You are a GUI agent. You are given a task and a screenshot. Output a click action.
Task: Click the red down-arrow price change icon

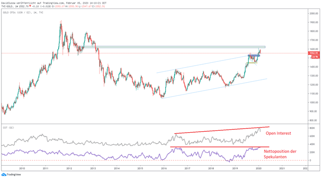click(x=30, y=6)
